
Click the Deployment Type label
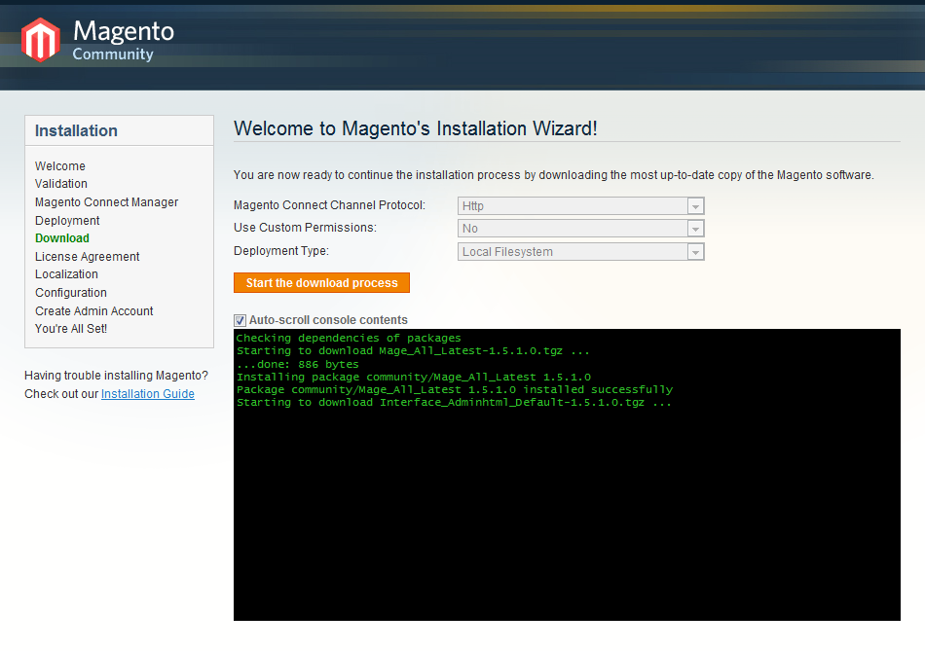(x=281, y=251)
